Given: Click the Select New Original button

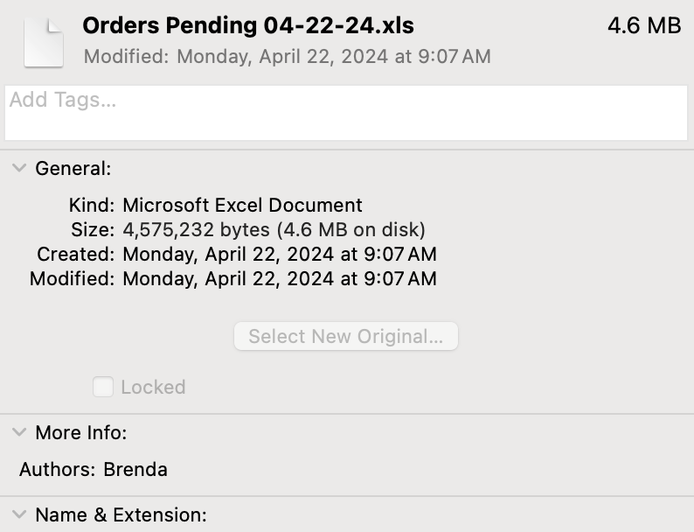Looking at the screenshot, I should 345,337.
